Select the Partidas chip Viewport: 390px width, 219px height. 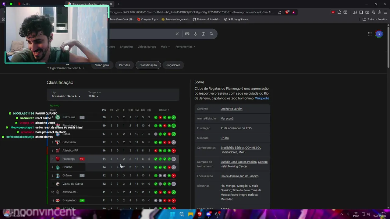pos(125,65)
